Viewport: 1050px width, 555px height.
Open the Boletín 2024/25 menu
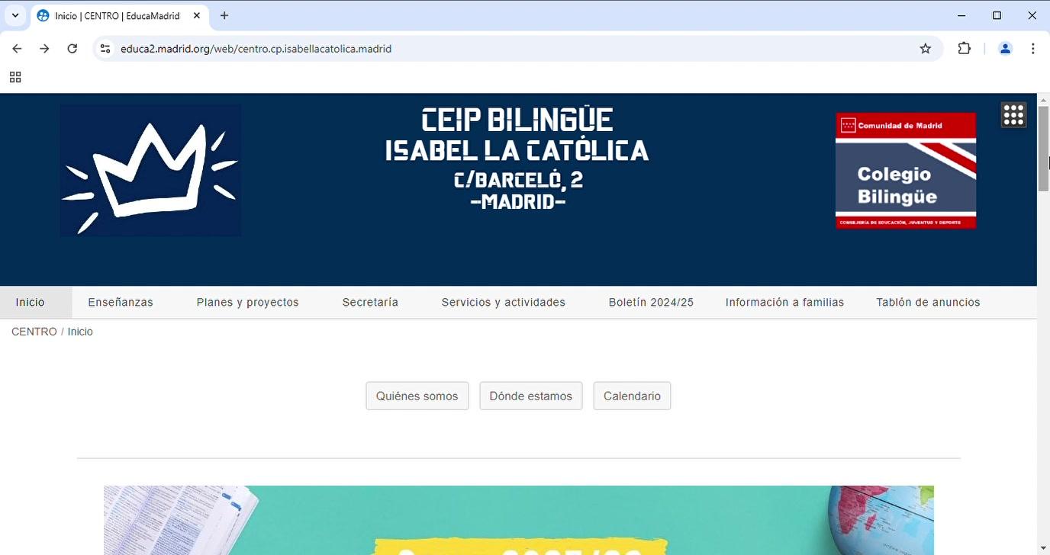point(651,303)
